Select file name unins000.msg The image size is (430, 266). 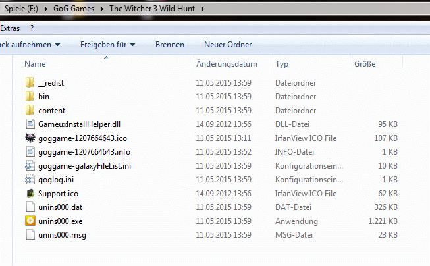tap(62, 235)
